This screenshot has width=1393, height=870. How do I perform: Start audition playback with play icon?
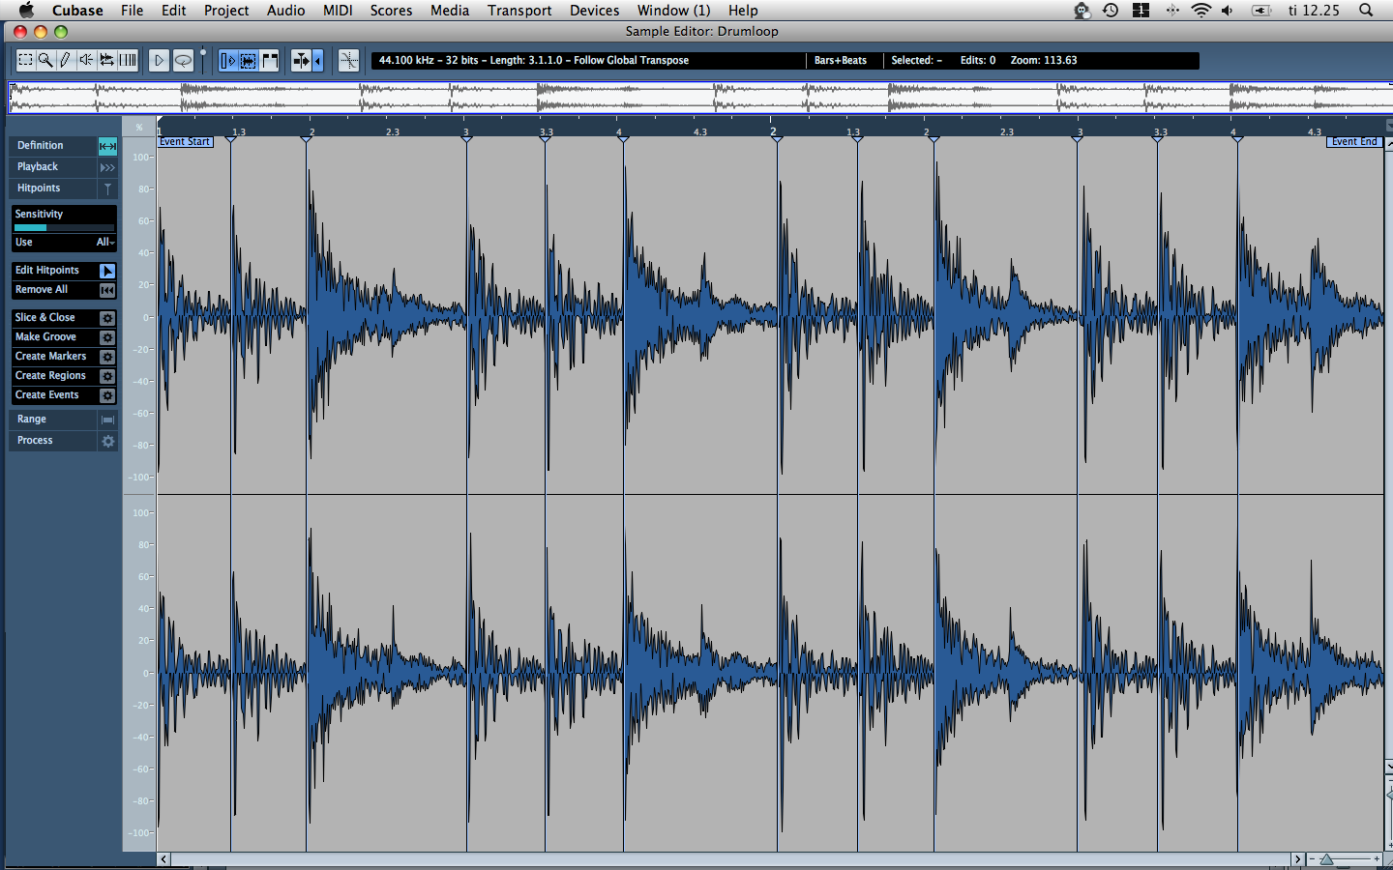click(x=159, y=60)
